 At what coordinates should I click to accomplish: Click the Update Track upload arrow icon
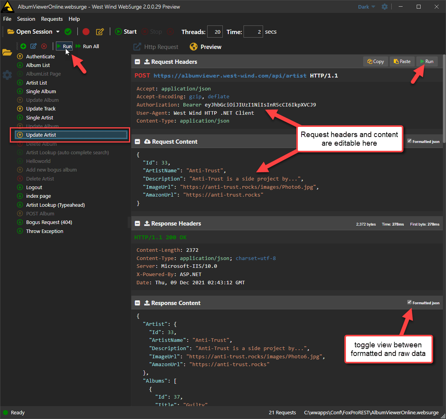coord(20,108)
